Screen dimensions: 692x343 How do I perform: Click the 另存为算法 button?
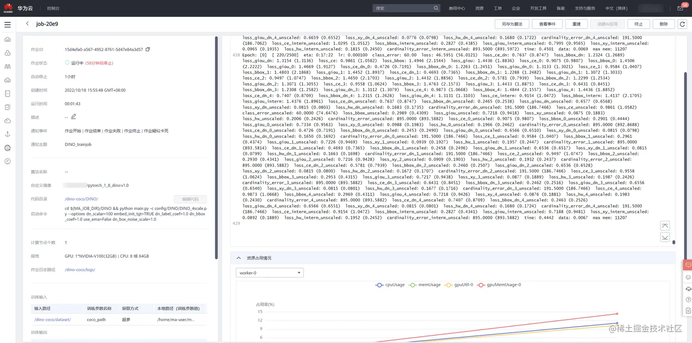click(512, 24)
